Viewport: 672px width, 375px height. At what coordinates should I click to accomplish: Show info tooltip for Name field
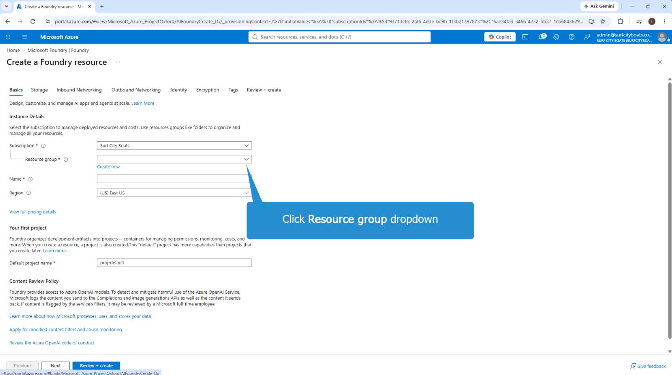30,179
